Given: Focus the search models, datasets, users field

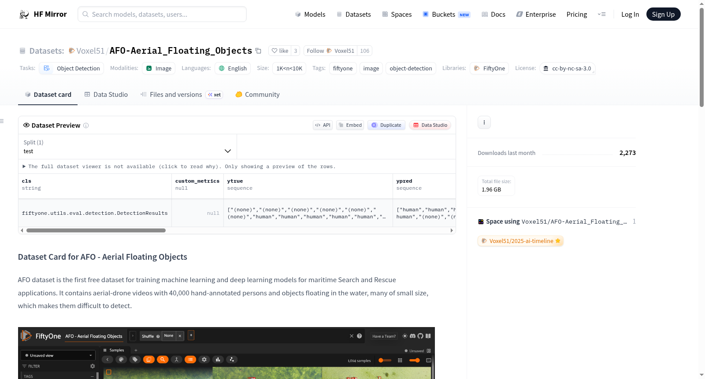Looking at the screenshot, I should pos(162,14).
